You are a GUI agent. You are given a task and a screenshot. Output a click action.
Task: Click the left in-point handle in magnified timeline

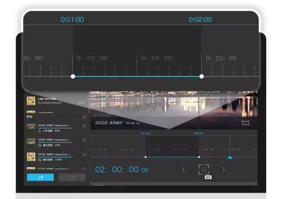[x=73, y=76]
